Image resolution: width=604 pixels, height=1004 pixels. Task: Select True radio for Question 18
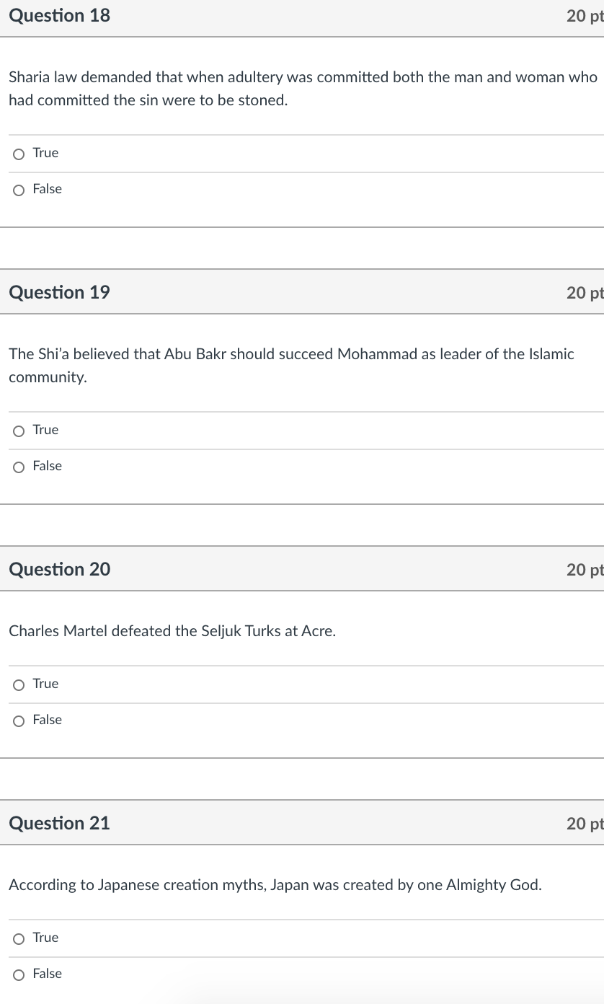(19, 154)
